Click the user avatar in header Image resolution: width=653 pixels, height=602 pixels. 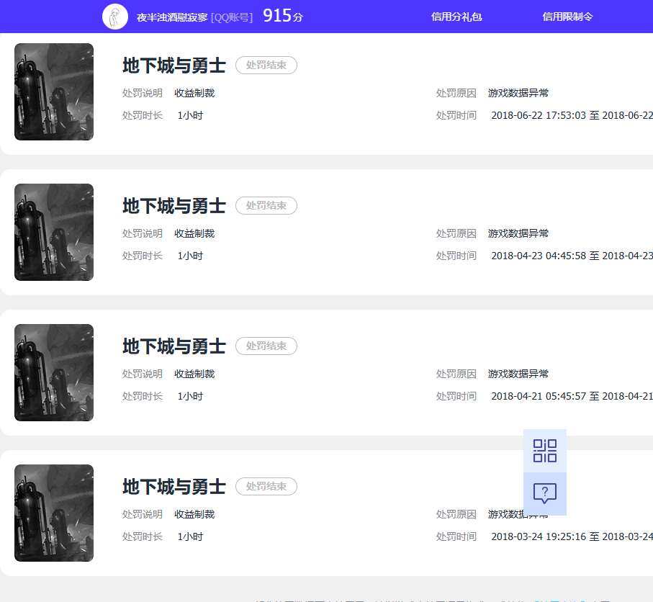pos(115,17)
